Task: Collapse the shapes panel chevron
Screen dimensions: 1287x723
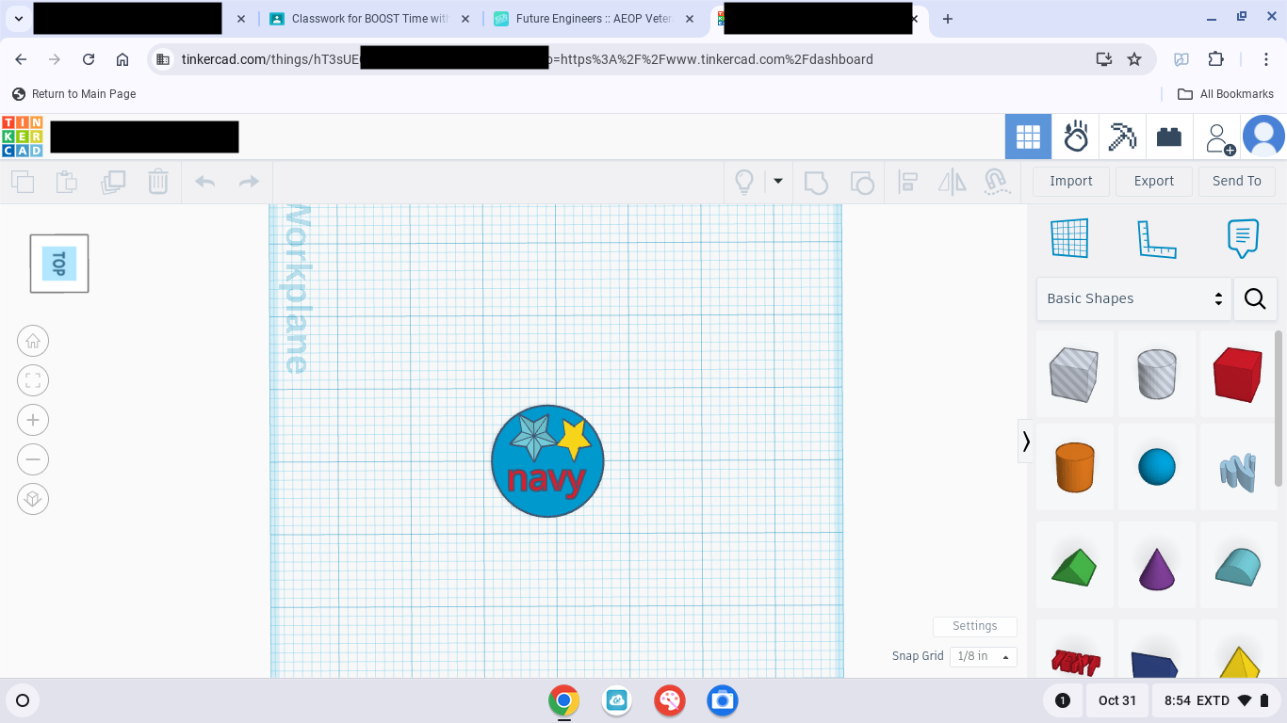Action: 1026,441
